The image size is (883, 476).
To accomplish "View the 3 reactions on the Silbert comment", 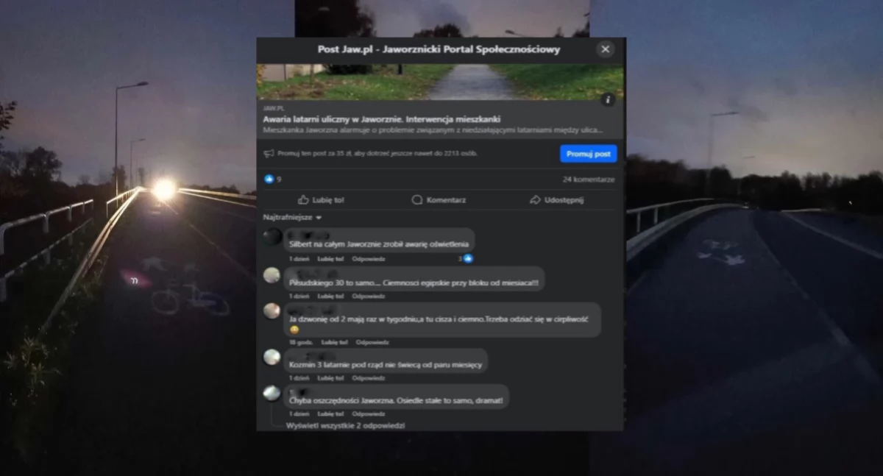I will pos(465,258).
